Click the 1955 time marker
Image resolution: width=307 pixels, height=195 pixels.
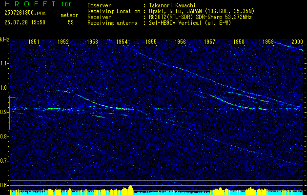(x=151, y=41)
